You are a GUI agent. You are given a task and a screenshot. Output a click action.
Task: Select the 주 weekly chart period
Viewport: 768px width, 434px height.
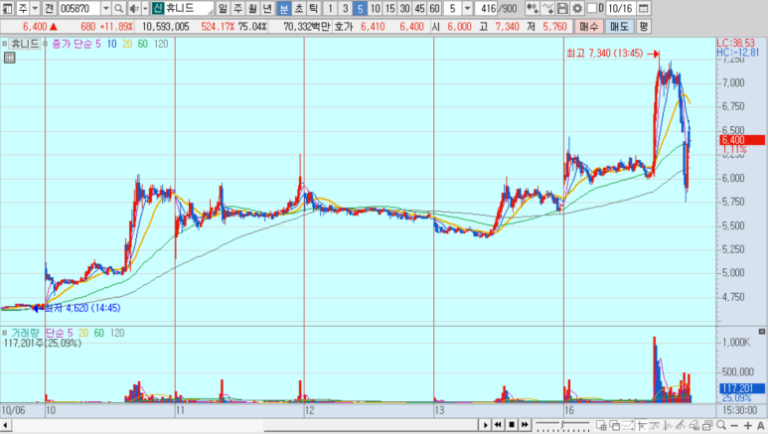point(237,8)
